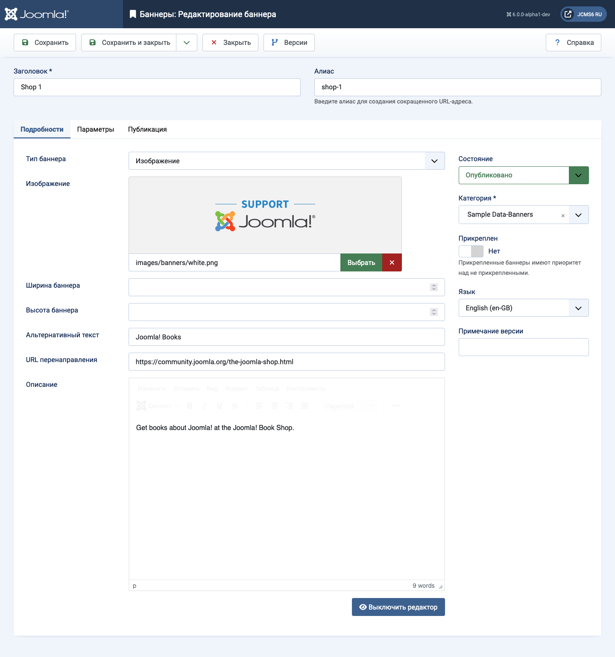Remove Sample Data-Banners category with small x
Screen dimensions: 615x657
(x=563, y=215)
